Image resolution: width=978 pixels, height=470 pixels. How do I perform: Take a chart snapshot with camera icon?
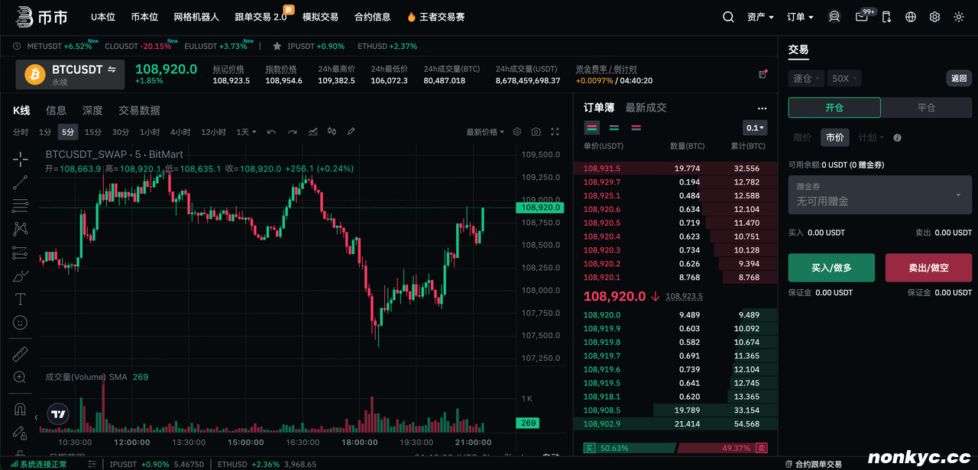(536, 132)
